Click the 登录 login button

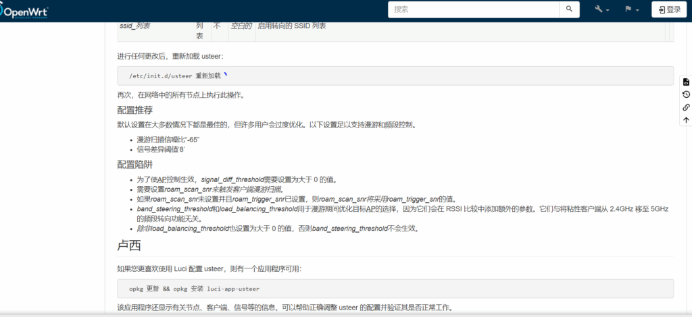[668, 9]
